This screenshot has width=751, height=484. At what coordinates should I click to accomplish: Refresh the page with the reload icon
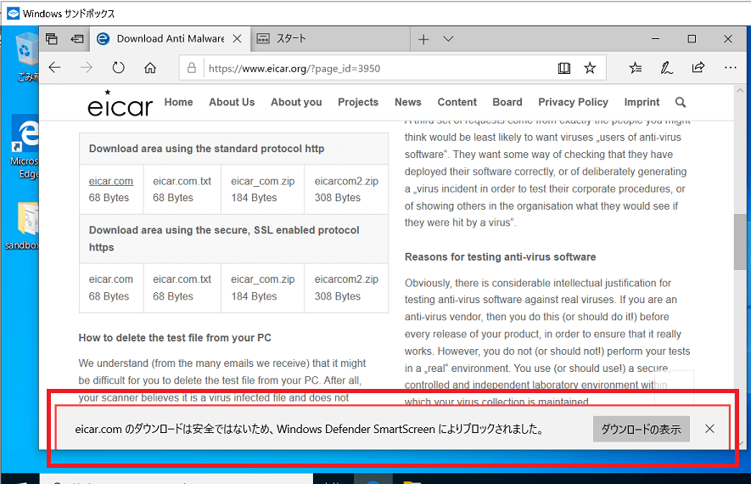[118, 68]
